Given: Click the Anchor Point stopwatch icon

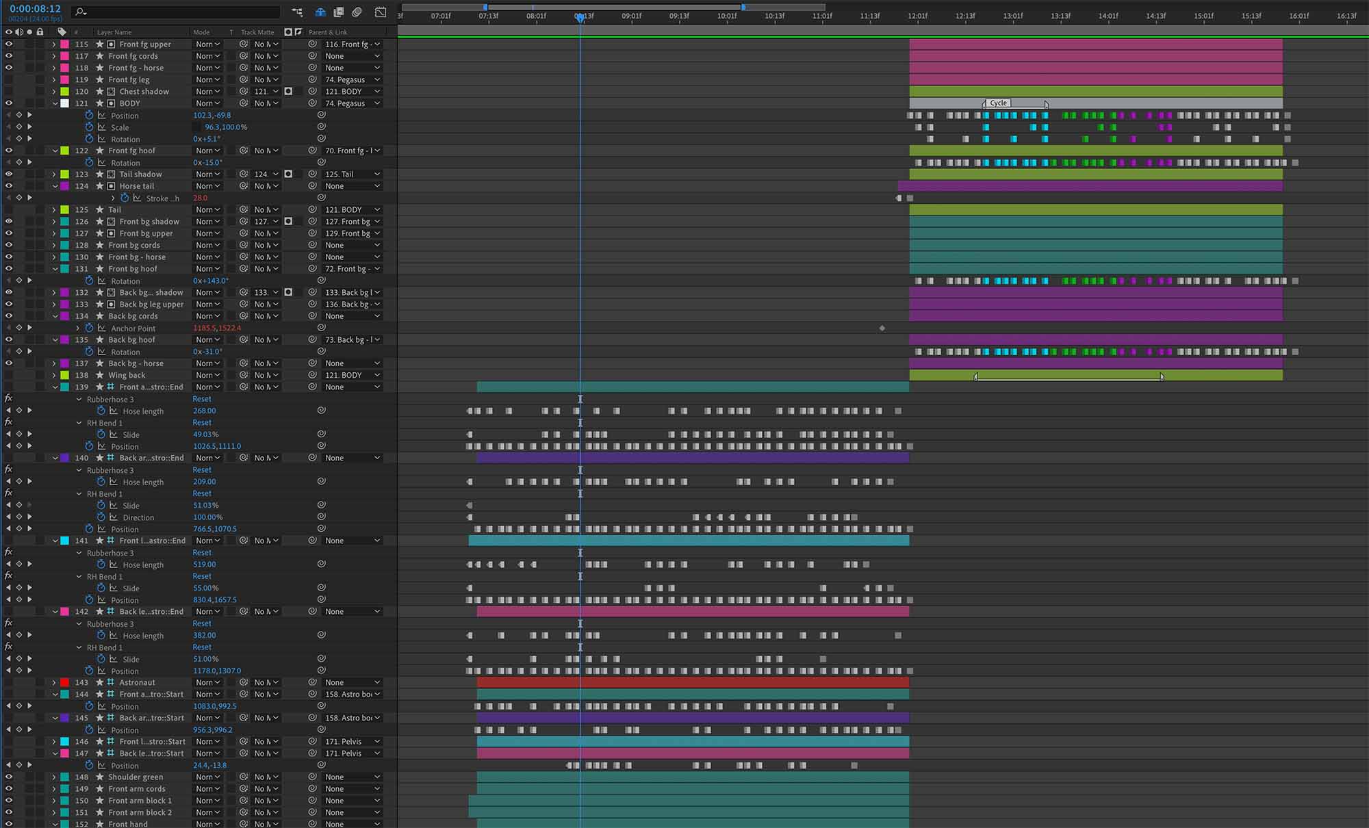Looking at the screenshot, I should tap(89, 328).
